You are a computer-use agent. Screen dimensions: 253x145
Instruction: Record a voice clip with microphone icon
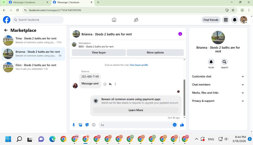tap(74, 125)
